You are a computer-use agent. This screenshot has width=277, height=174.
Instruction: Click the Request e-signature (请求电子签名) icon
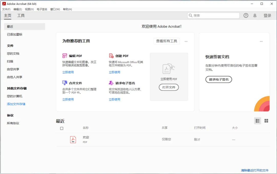click(111, 83)
